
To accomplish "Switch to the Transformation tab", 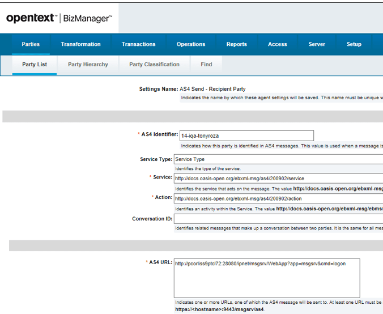I will pos(80,44).
